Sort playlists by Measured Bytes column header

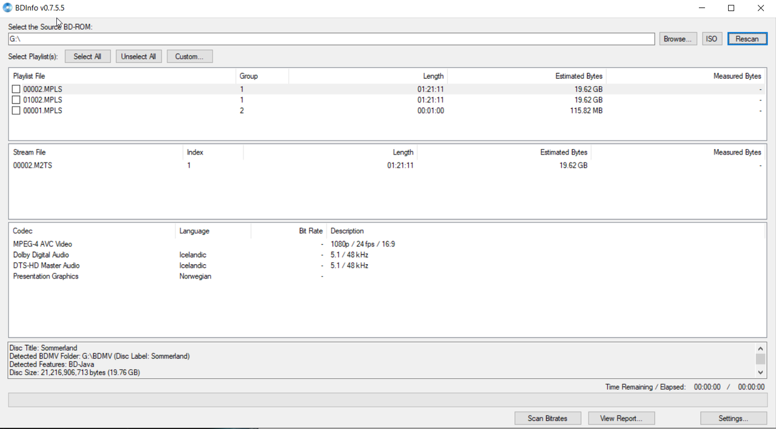pos(686,76)
